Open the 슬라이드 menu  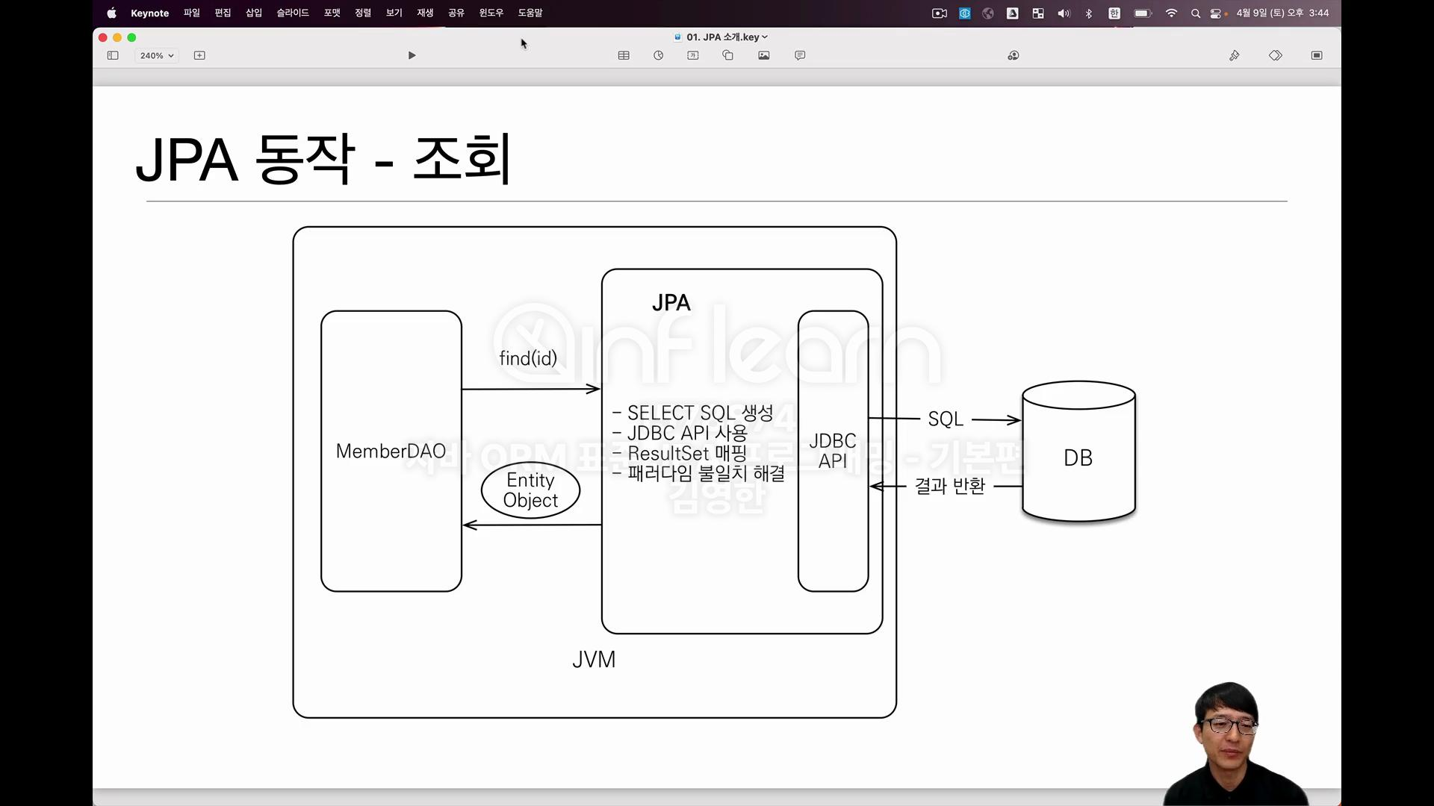pyautogui.click(x=293, y=13)
